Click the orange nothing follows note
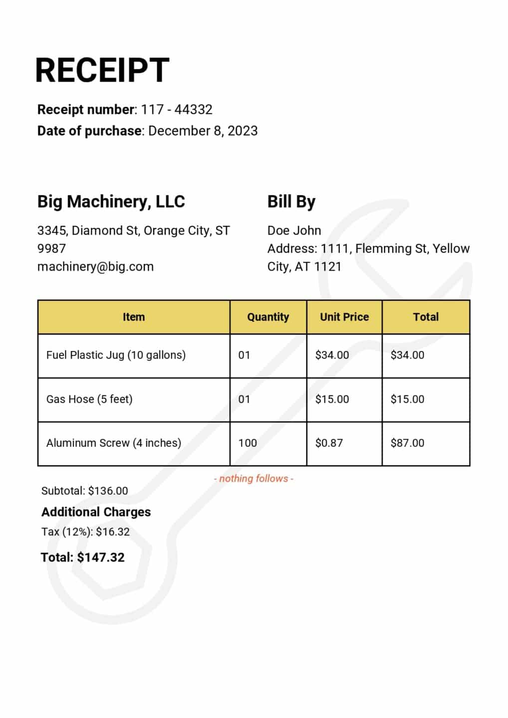 [x=254, y=479]
